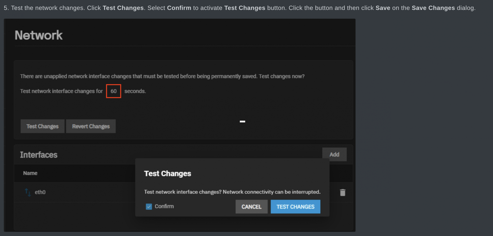Click the "Test network interface changes for" label
This screenshot has width=493, height=236.
tap(61, 91)
